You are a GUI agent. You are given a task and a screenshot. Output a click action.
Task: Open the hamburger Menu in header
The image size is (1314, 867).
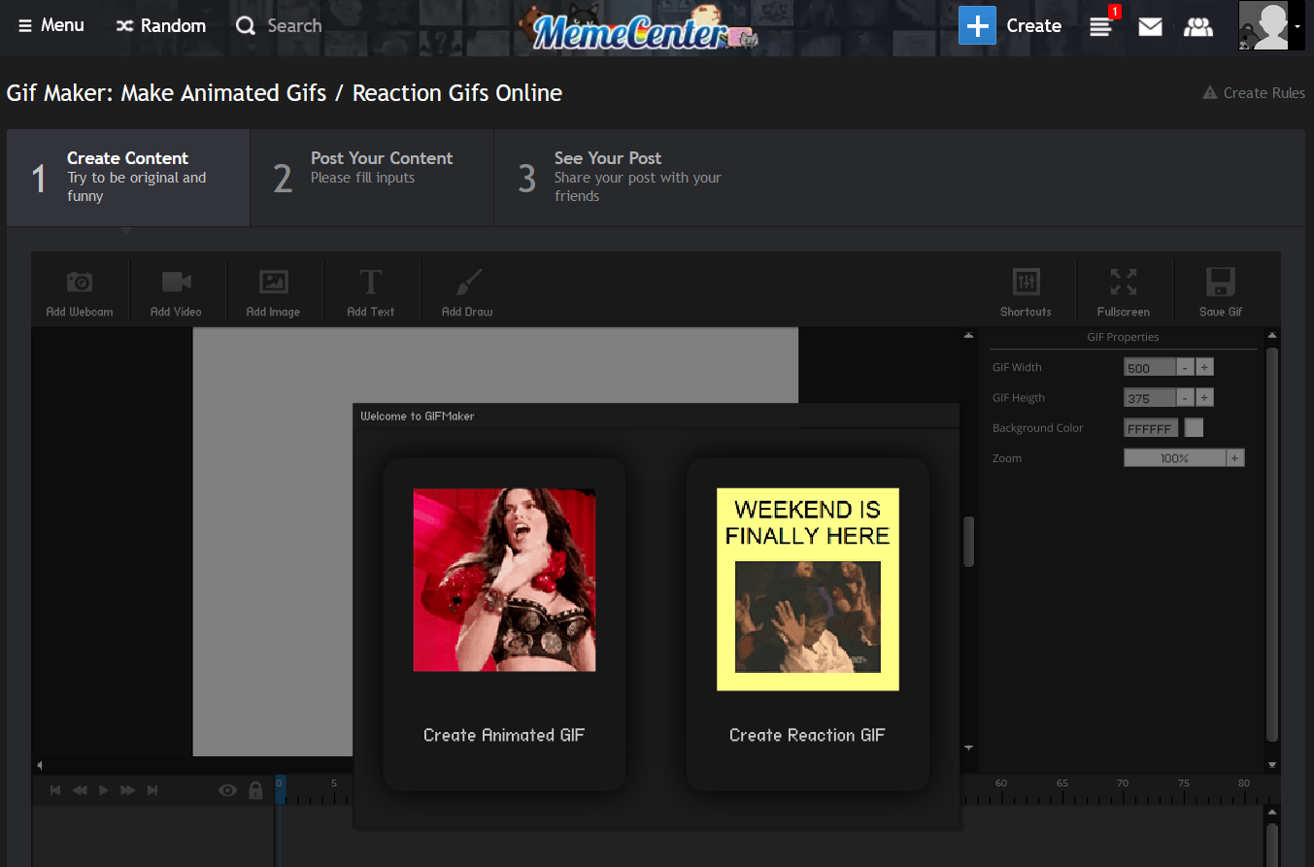[x=51, y=25]
